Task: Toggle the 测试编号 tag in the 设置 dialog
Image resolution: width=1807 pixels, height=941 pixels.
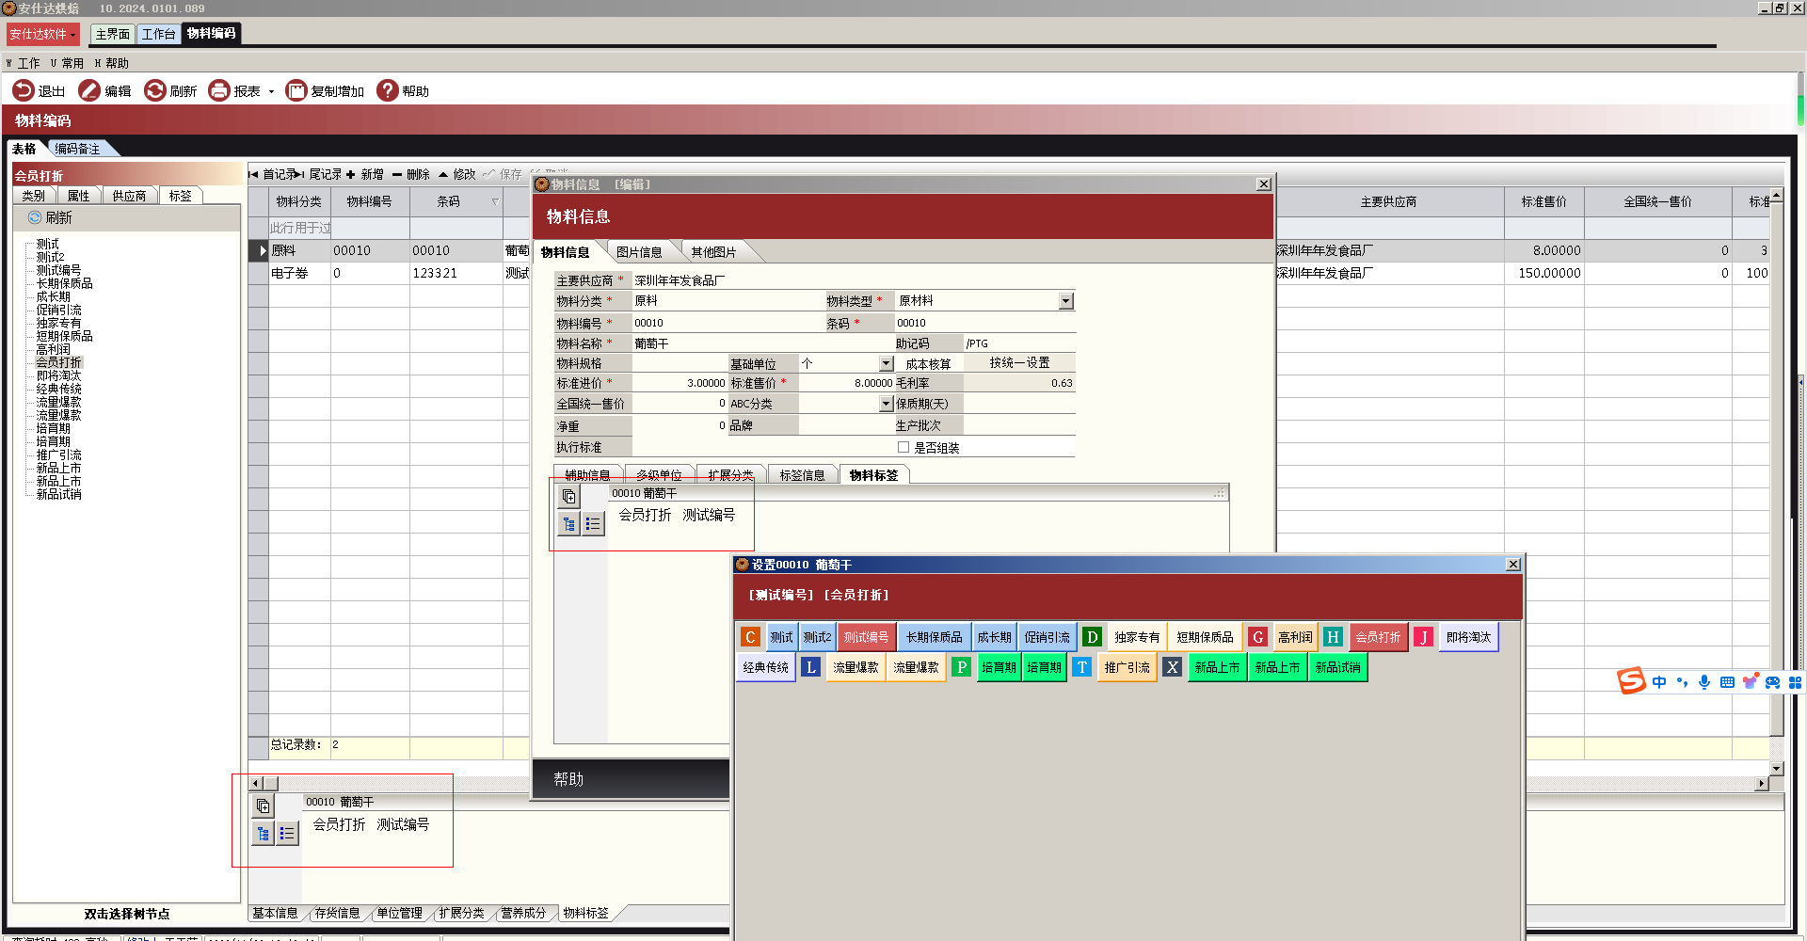Action: [866, 637]
